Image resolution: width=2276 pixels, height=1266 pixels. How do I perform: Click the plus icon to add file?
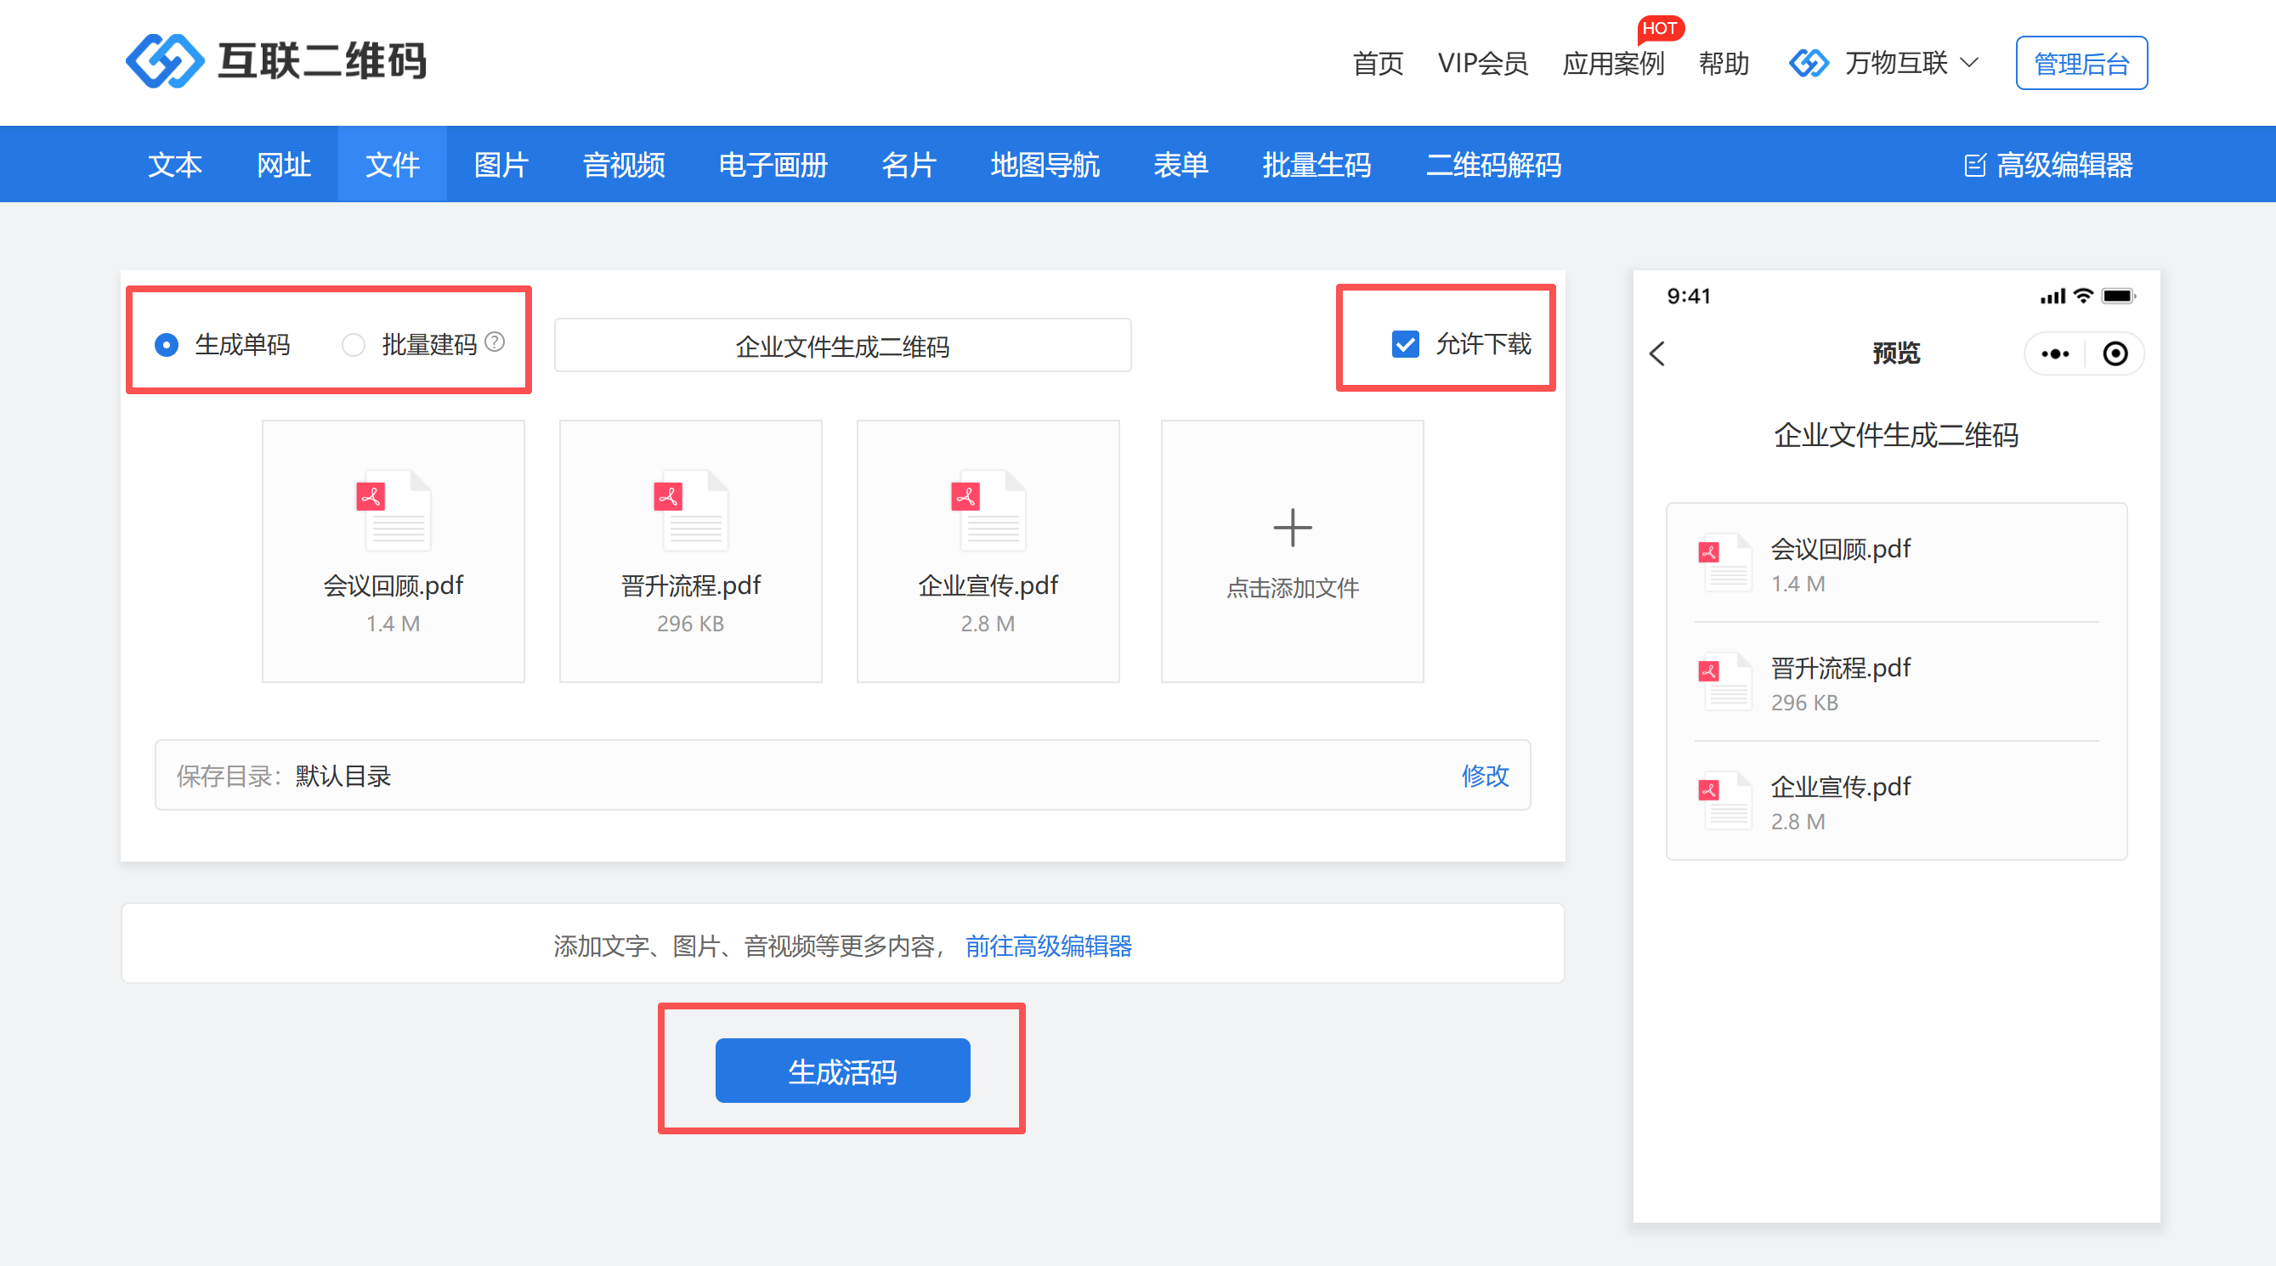(x=1292, y=528)
